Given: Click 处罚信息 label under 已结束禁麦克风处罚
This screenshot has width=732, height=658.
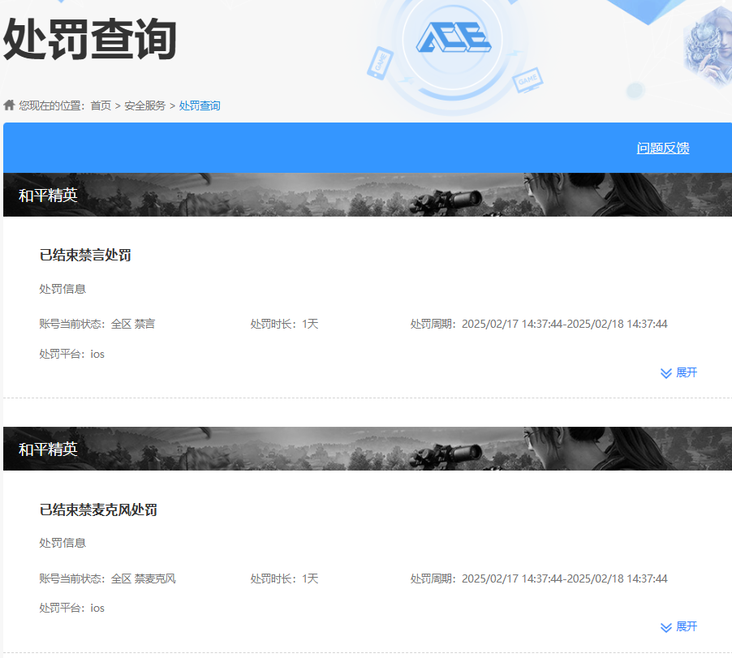Looking at the screenshot, I should 62,544.
